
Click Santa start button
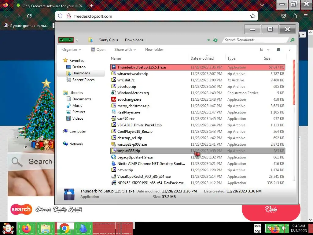8,228
